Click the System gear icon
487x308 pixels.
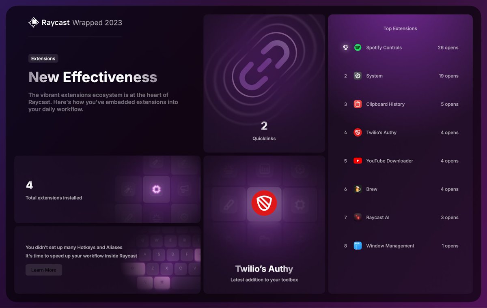(358, 76)
